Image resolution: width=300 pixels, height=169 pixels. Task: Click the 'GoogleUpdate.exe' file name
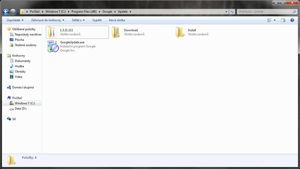pos(72,42)
